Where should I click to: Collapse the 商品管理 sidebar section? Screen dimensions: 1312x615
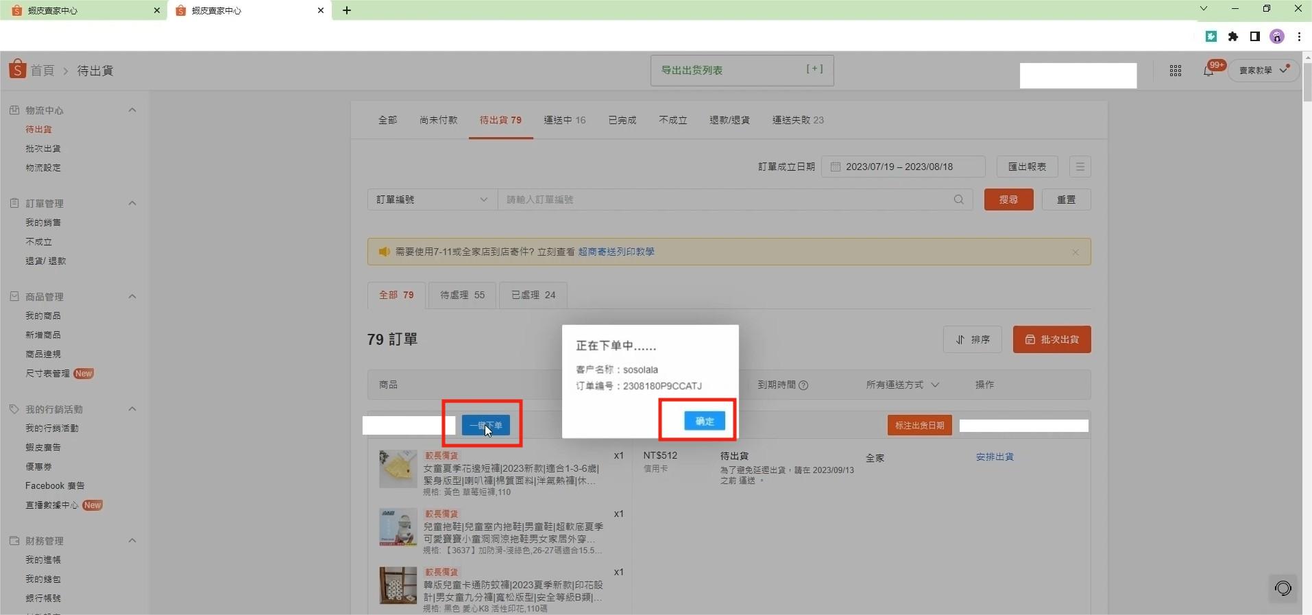pyautogui.click(x=132, y=296)
